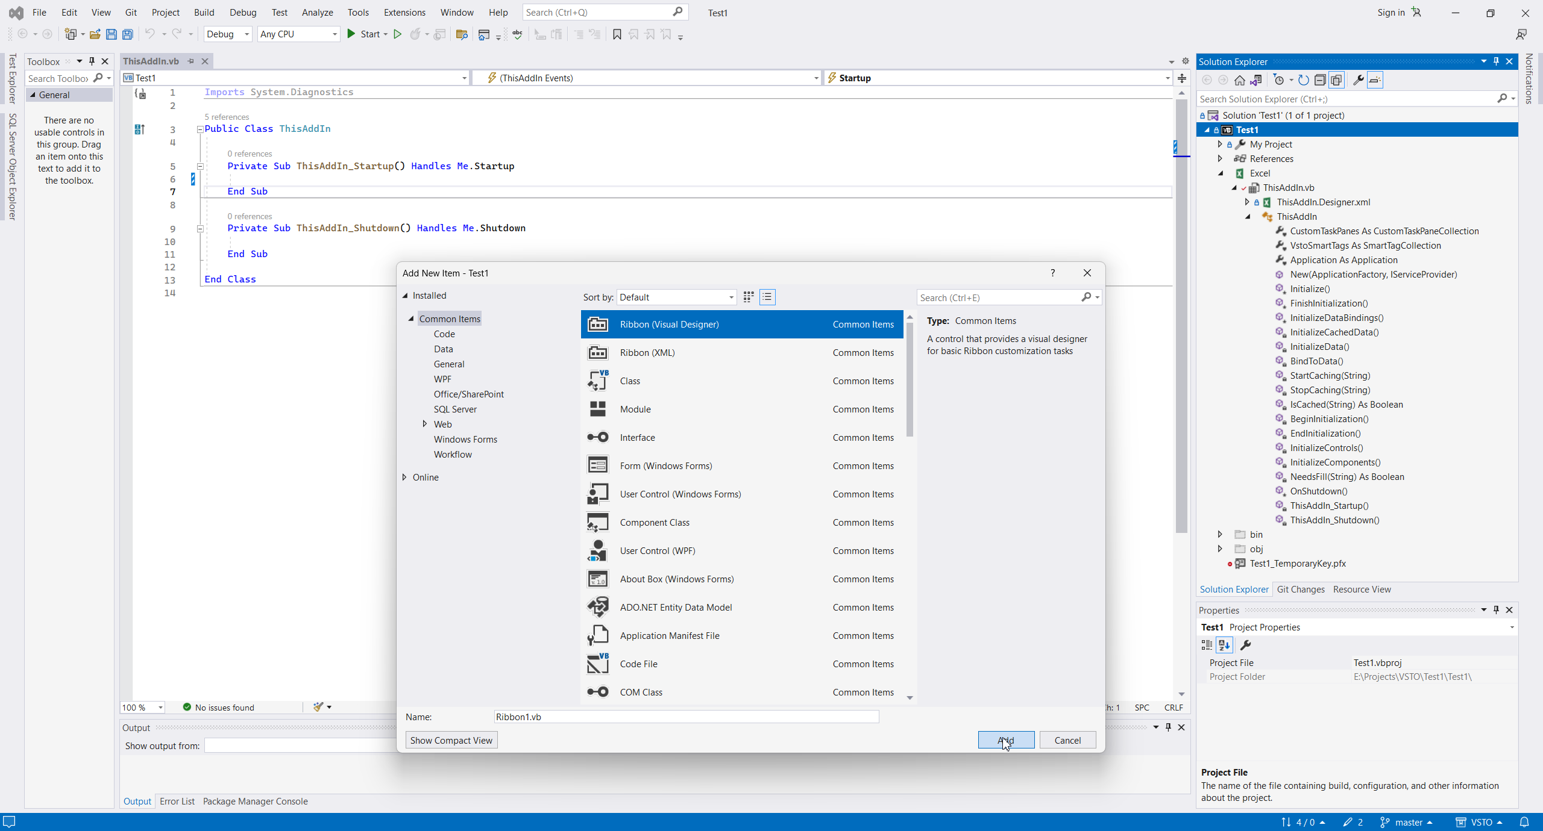This screenshot has width=1543, height=831.
Task: Click Refresh icon in Solution Explorer
Action: click(1303, 80)
